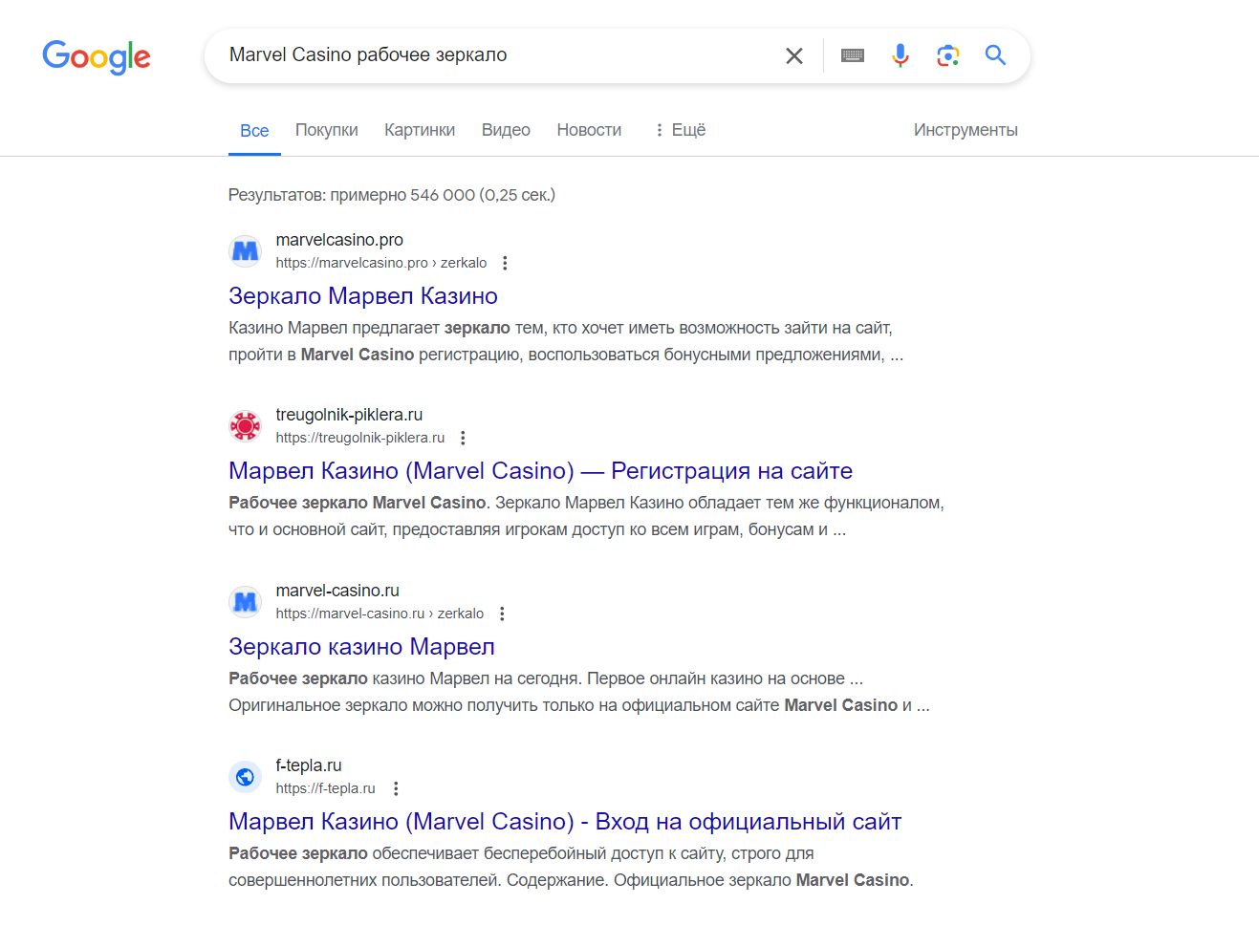Switch to the Картинки tab
1259x926 pixels.
coord(420,130)
